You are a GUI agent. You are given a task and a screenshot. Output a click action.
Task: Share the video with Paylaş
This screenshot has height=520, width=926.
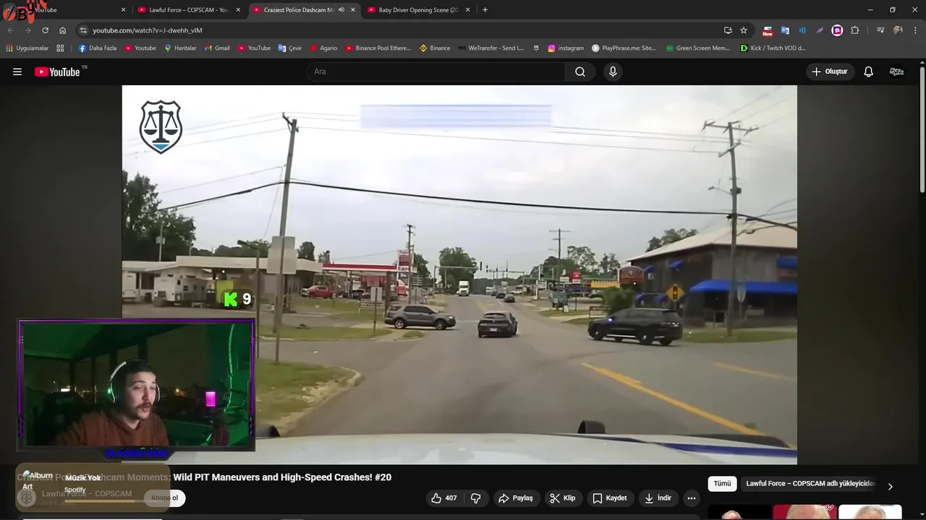pos(516,498)
